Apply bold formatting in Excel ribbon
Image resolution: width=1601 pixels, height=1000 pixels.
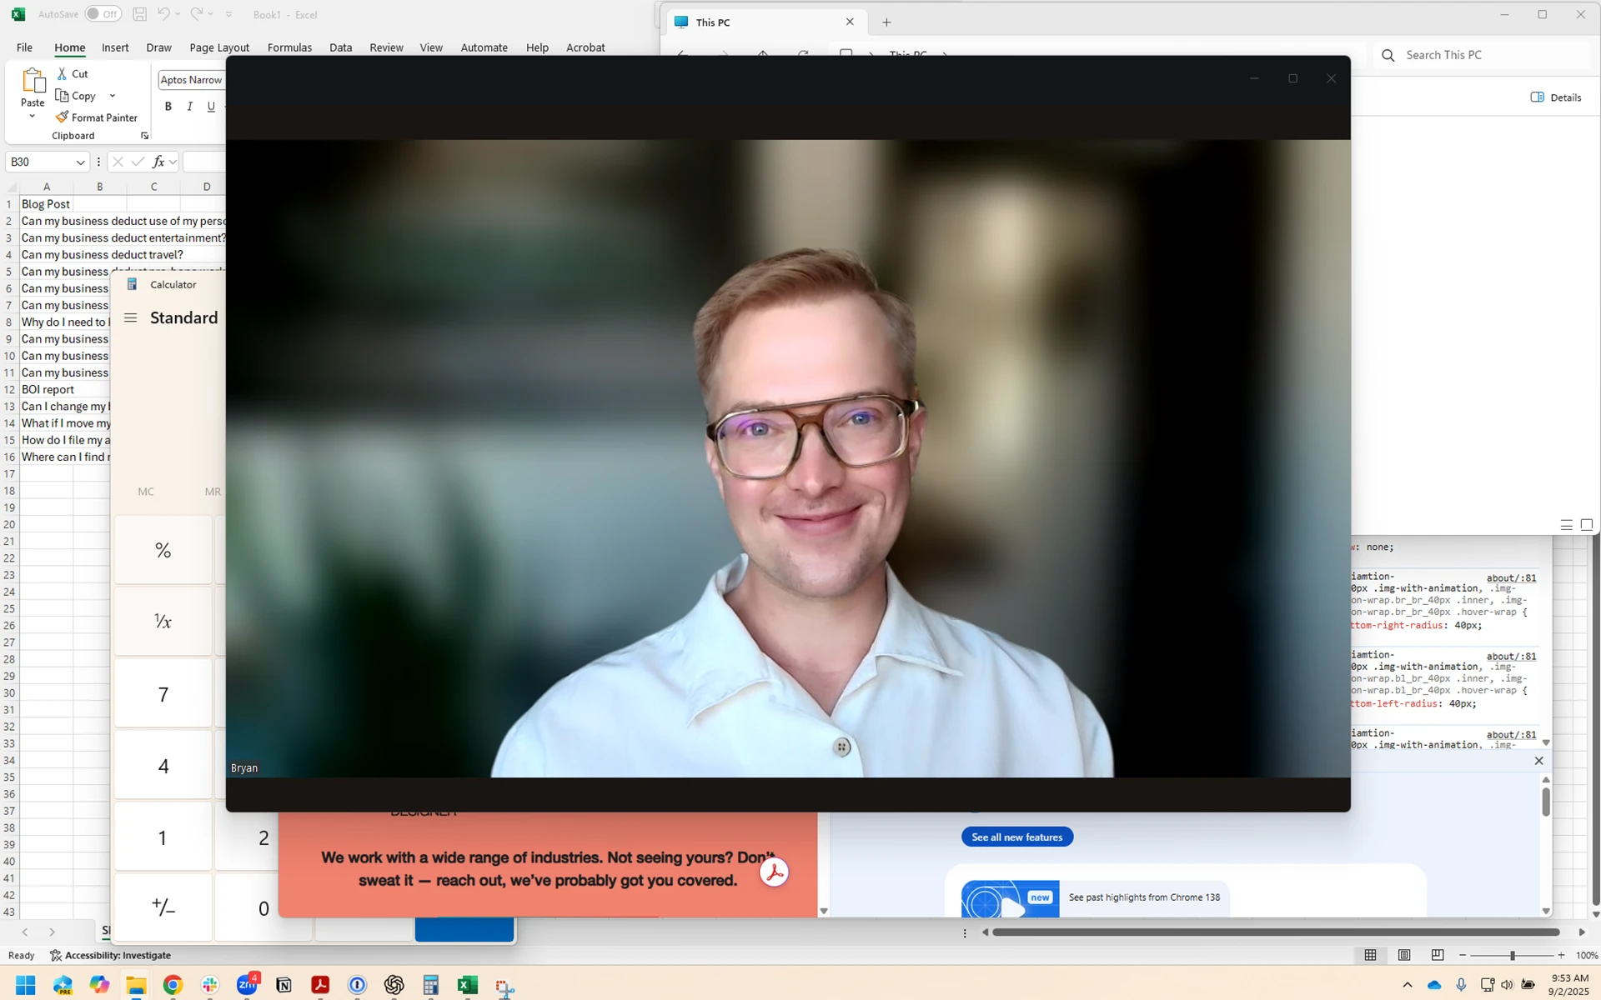[x=168, y=107]
